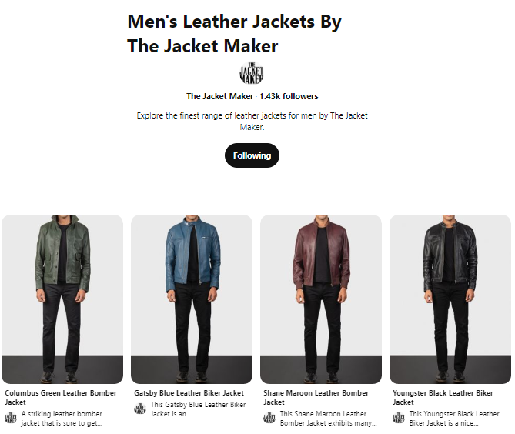The height and width of the screenshot is (434, 515).
Task: Toggle the Following button
Action: (252, 155)
